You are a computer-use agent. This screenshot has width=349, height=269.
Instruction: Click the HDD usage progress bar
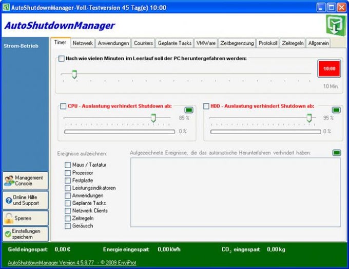[x=265, y=132]
